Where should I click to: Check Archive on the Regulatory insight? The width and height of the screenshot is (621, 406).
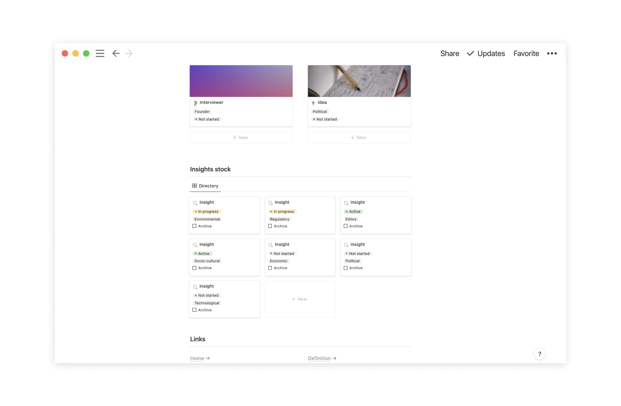coord(270,226)
